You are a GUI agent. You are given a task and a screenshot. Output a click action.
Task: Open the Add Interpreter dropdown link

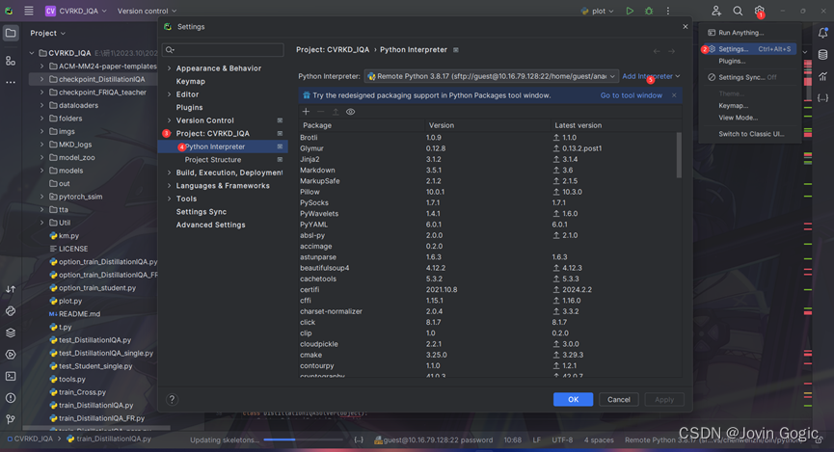(x=651, y=76)
